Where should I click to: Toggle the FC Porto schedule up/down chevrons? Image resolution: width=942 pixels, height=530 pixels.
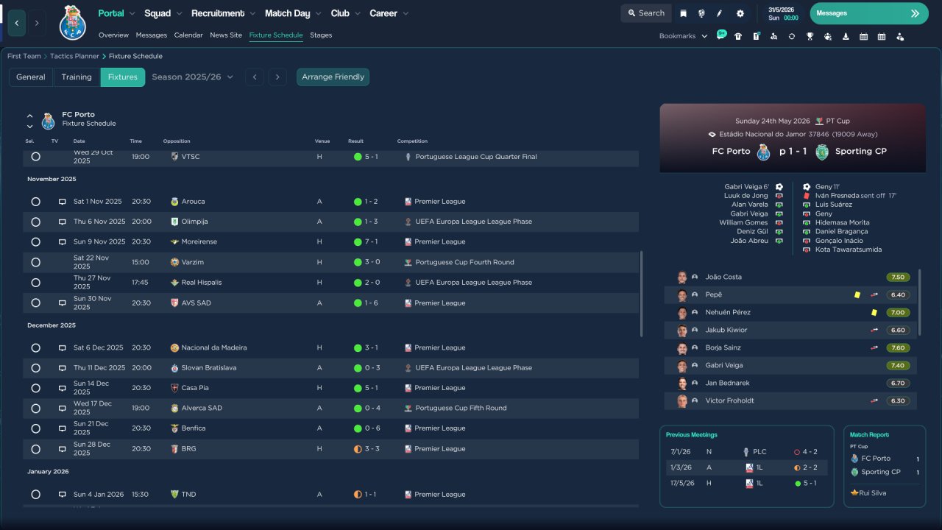(x=30, y=121)
